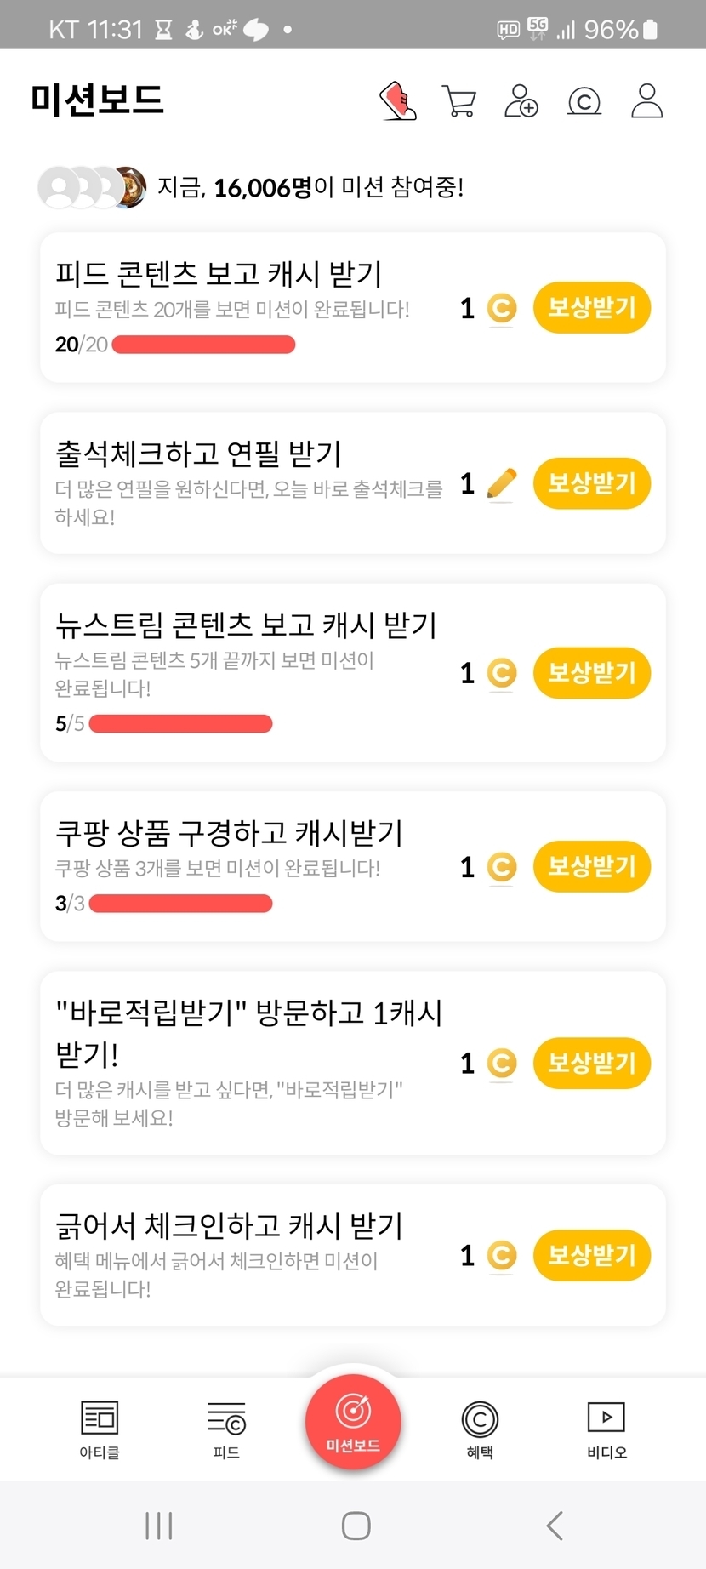Claim reward for 피드 콘텐츠 mission
Image resolution: width=706 pixels, height=1569 pixels.
tap(592, 307)
